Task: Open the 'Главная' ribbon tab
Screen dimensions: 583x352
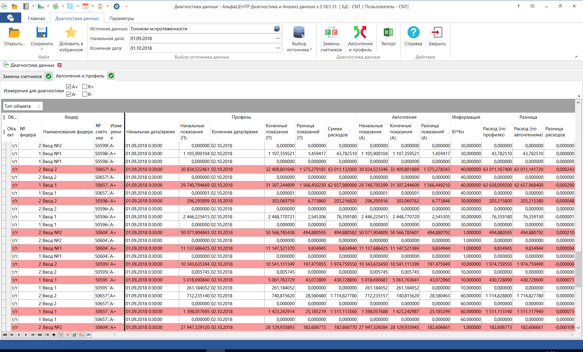Action: [x=36, y=18]
